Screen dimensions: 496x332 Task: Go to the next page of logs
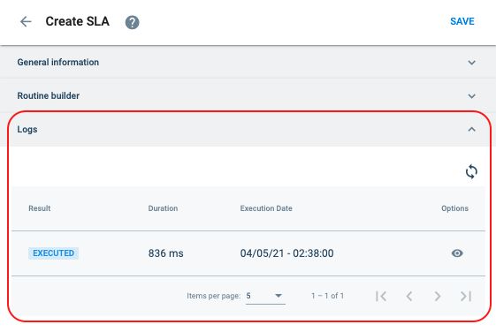tap(438, 296)
